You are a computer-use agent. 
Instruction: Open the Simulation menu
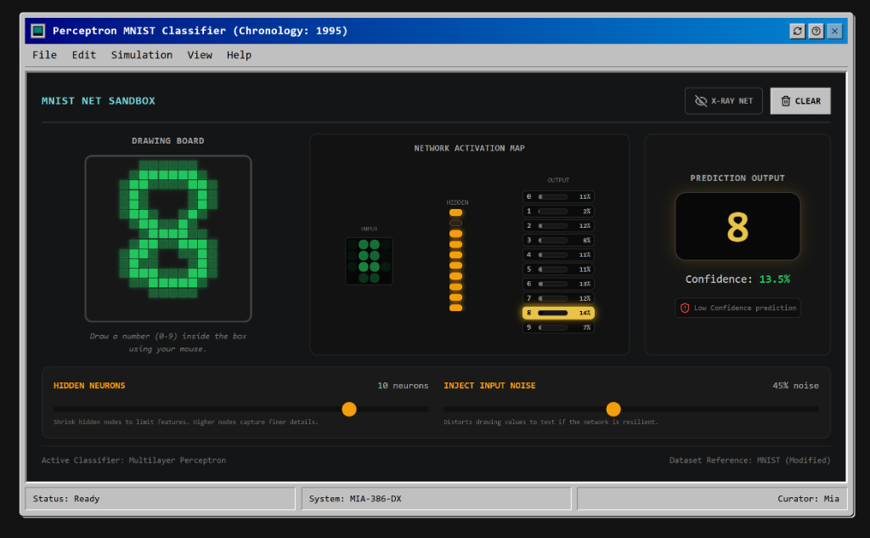click(x=142, y=55)
